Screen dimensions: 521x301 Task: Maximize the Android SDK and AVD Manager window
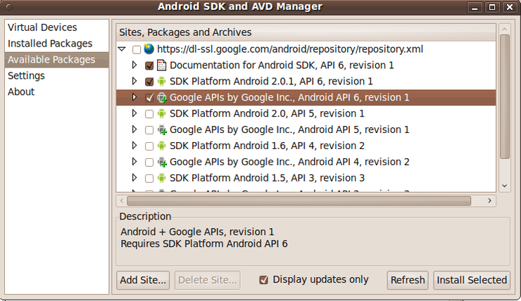click(x=492, y=7)
